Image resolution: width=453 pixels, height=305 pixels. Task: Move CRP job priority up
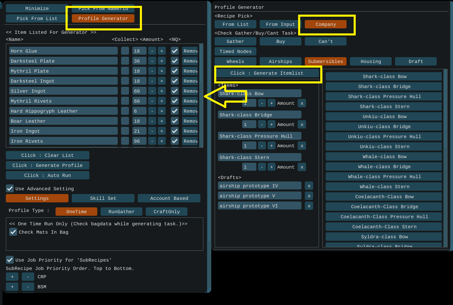tap(12, 277)
